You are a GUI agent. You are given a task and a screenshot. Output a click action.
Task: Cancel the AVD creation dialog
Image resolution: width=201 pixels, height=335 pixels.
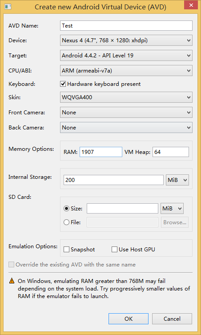[172, 319]
